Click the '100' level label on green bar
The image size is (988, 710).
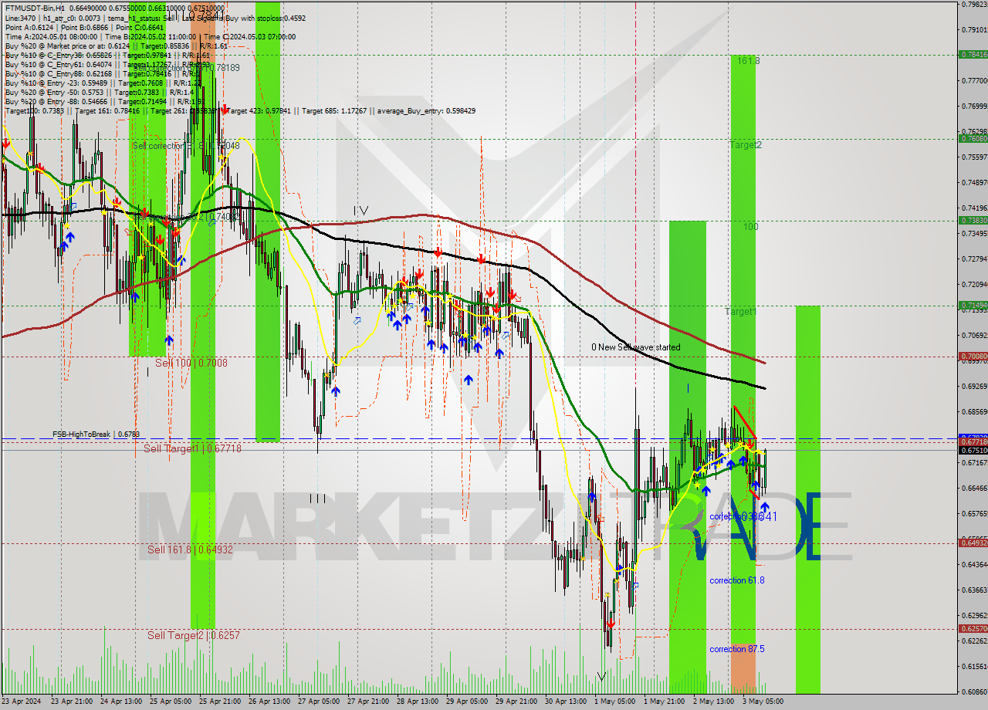point(750,227)
